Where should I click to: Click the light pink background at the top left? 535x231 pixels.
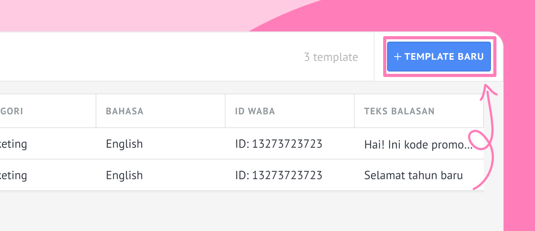pyautogui.click(x=79, y=16)
